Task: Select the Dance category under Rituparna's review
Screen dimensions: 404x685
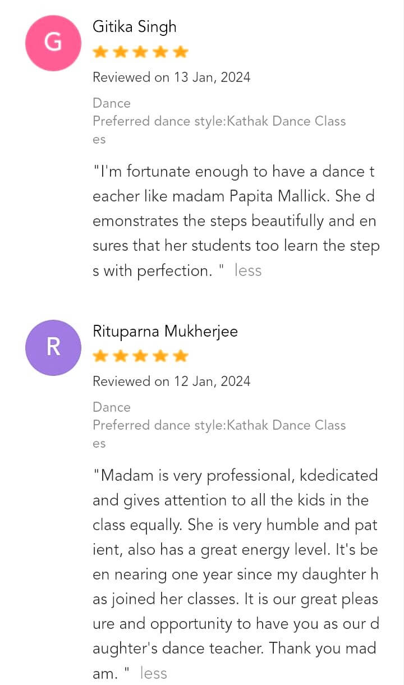Action: point(112,407)
